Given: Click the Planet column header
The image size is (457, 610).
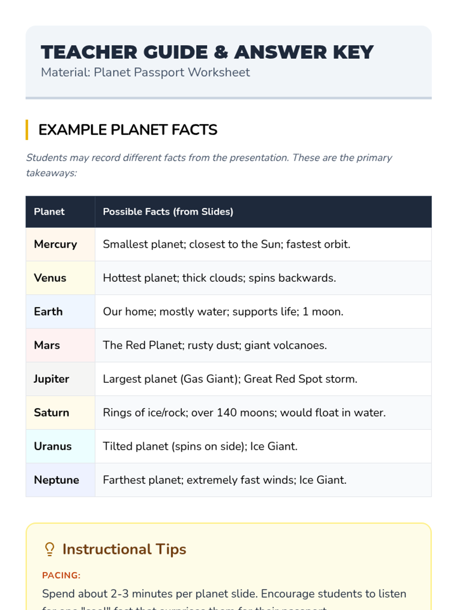Looking at the screenshot, I should [x=49, y=212].
